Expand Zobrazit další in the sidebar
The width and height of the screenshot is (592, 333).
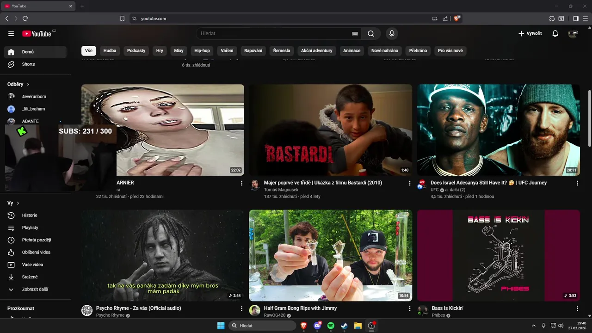click(35, 289)
